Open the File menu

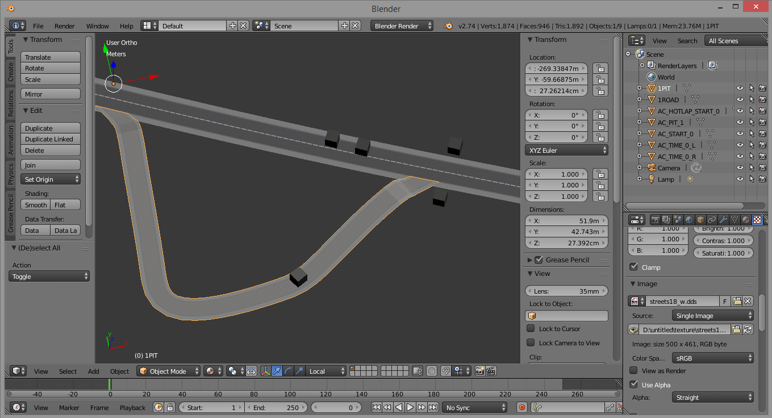[38, 26]
